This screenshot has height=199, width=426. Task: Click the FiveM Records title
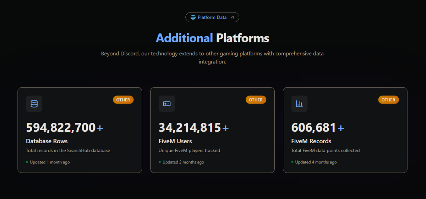tap(311, 141)
